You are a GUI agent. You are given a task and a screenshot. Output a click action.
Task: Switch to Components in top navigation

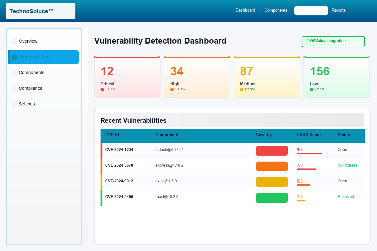pyautogui.click(x=276, y=10)
